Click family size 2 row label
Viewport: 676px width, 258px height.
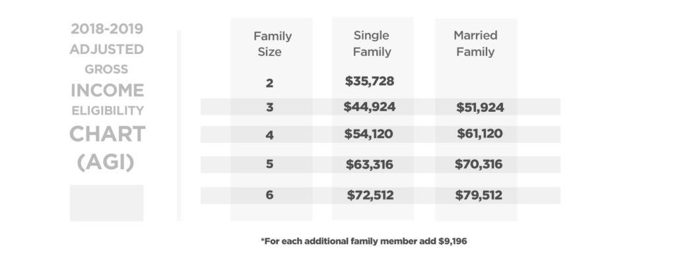tap(269, 83)
